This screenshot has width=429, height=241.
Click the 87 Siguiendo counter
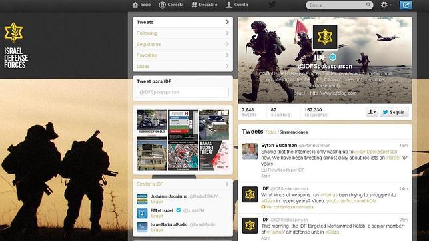(280, 112)
